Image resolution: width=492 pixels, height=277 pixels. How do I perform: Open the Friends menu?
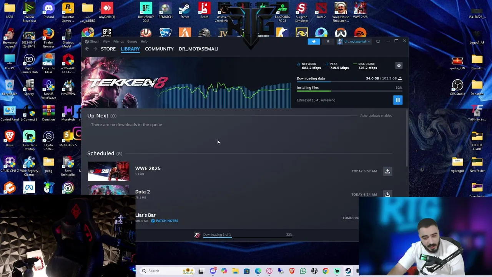point(118,42)
